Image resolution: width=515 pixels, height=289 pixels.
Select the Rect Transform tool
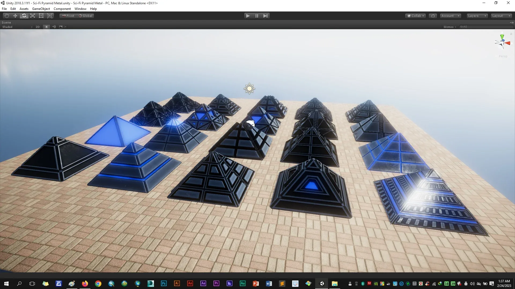tap(41, 16)
